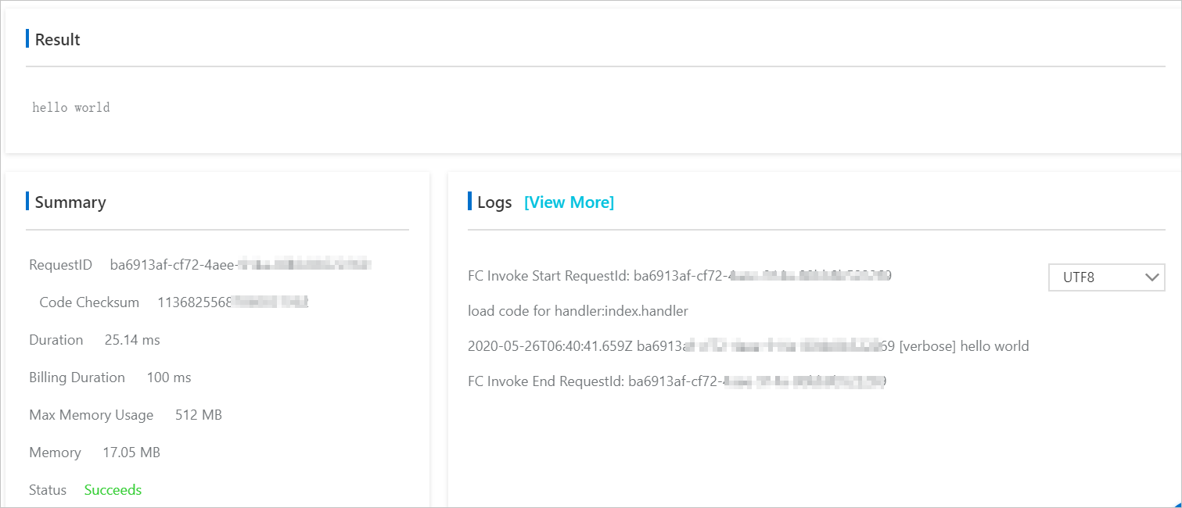Click the Billing Duration label

[77, 377]
